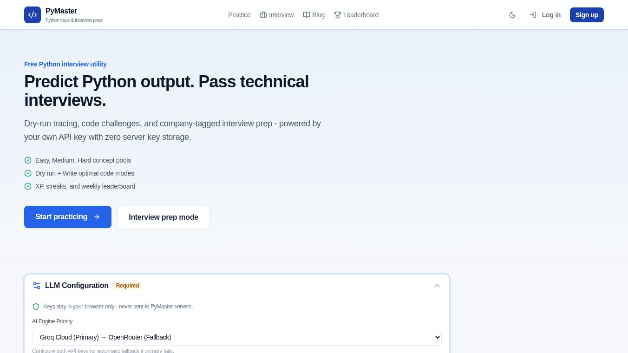Collapse the LLM Configuration panel chevron
Viewport: 628px width, 353px height.
(x=437, y=286)
